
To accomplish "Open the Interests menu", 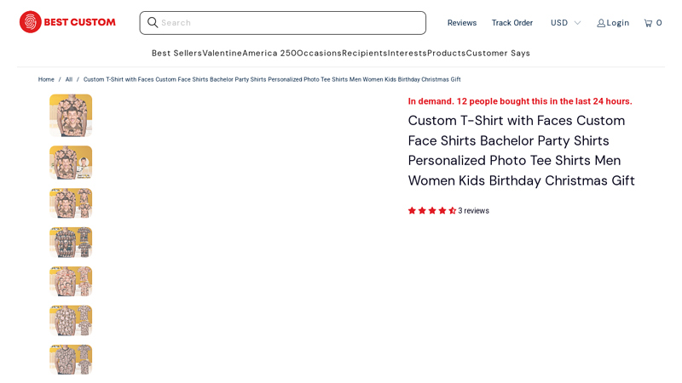I will (407, 53).
